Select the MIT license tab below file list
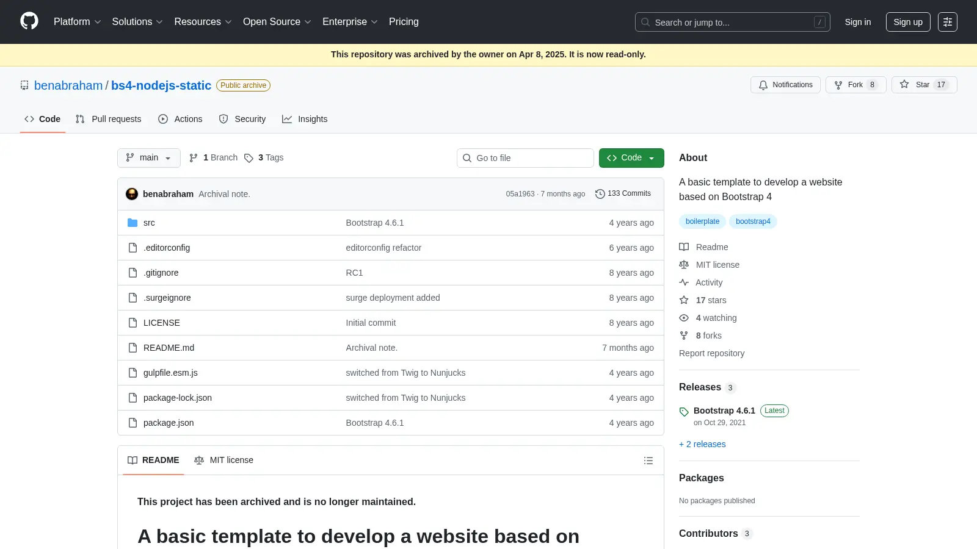The height and width of the screenshot is (549, 977). (x=223, y=461)
